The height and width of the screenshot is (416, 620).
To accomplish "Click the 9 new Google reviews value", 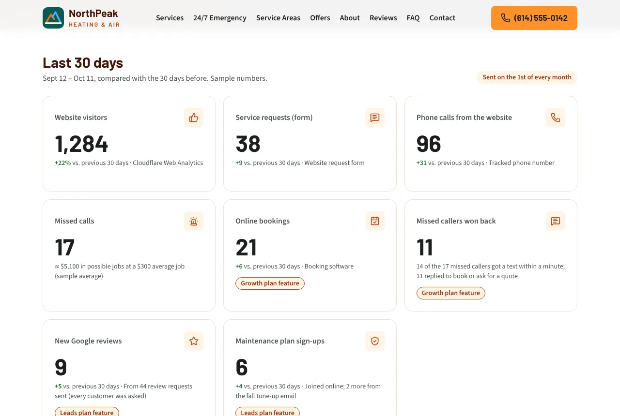I will (61, 367).
